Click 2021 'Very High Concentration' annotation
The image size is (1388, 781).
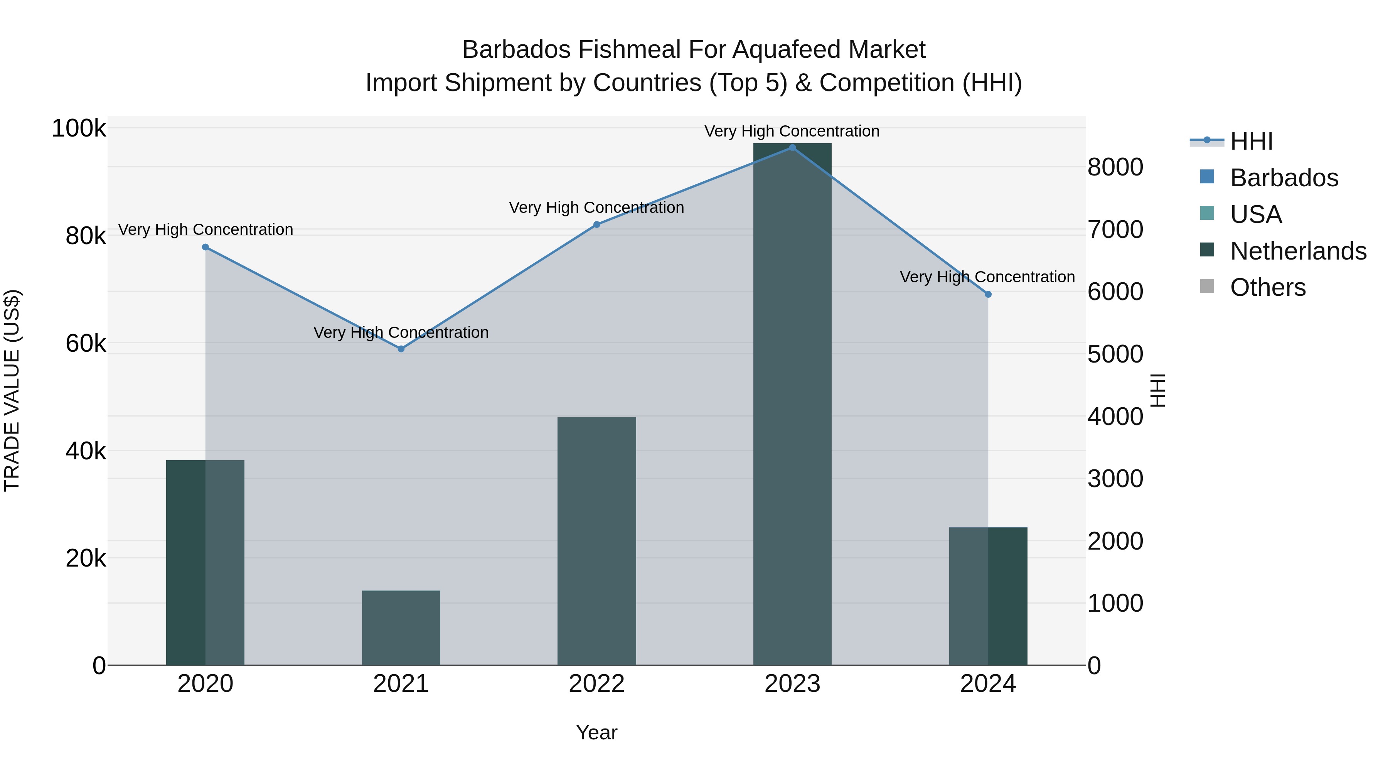click(x=401, y=332)
